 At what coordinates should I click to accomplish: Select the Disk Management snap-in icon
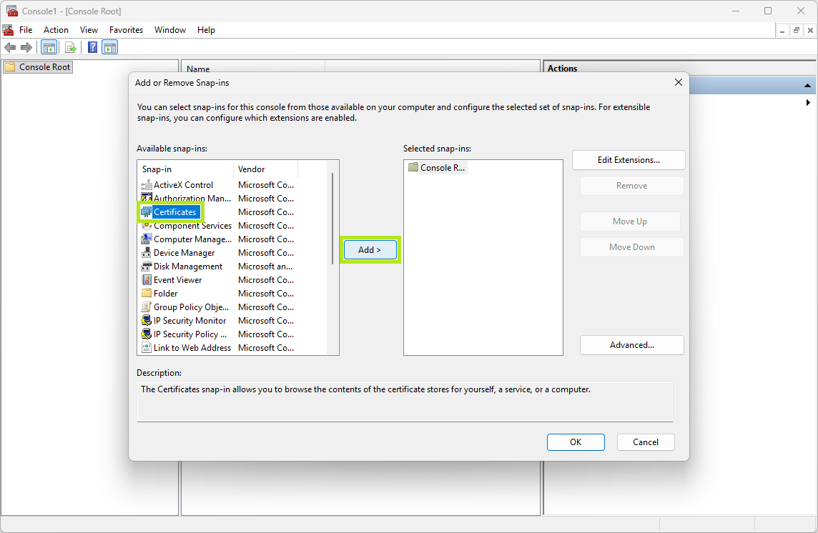coord(147,266)
